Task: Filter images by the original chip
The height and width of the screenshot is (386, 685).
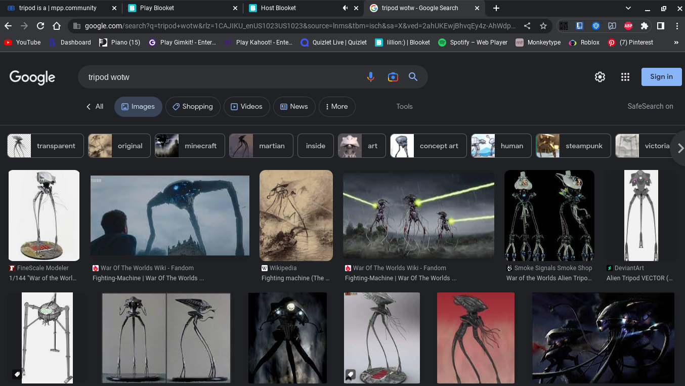Action: 119,146
